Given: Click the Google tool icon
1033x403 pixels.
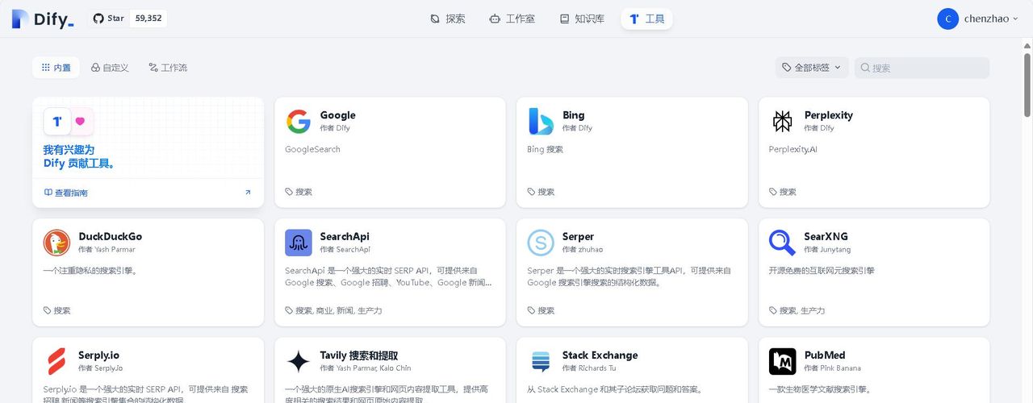Looking at the screenshot, I should (x=298, y=121).
